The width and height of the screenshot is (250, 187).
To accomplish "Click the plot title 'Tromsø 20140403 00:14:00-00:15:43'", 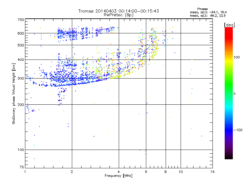I will [118, 11].
